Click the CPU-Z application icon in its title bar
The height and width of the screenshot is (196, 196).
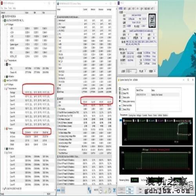pyautogui.click(x=119, y=3)
